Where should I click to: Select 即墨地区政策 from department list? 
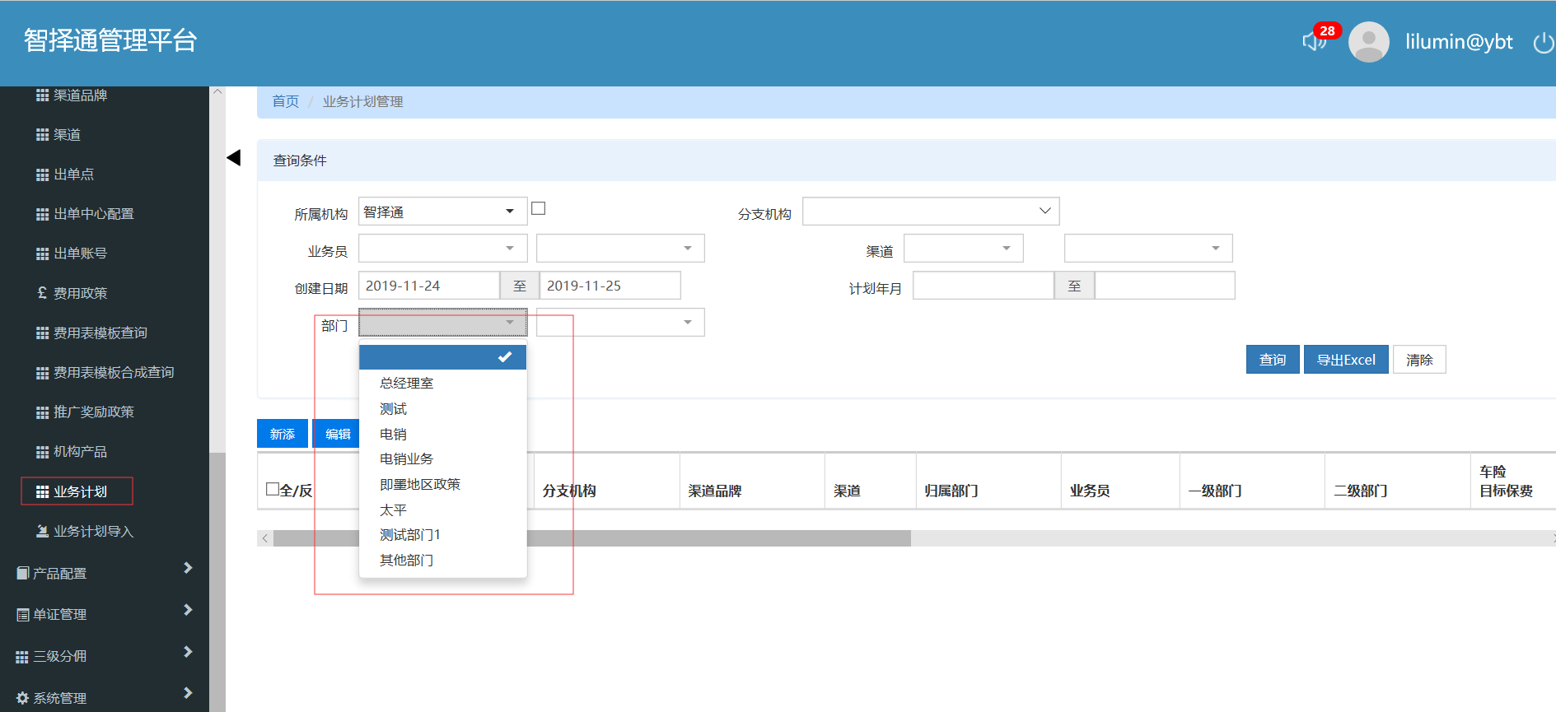coord(442,485)
